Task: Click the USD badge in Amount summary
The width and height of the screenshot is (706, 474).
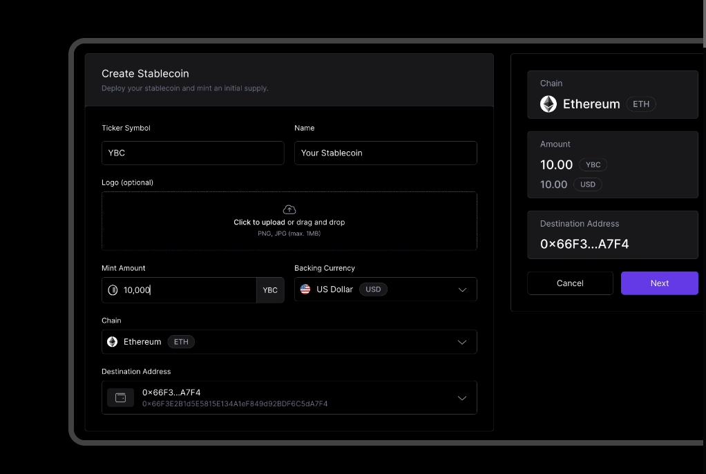Action: (588, 184)
